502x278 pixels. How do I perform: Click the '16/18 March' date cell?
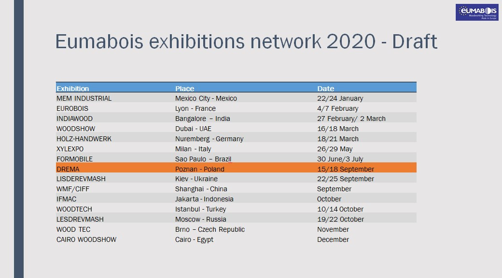pyautogui.click(x=338, y=129)
